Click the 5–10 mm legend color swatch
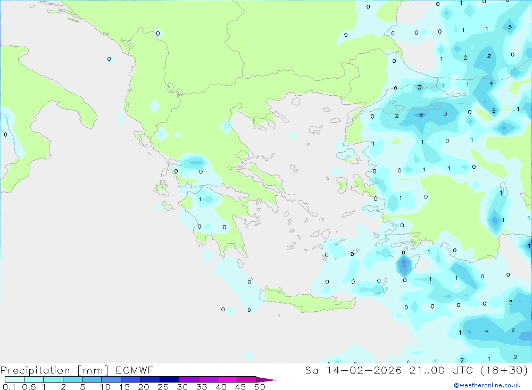532x390 pixels. tap(92, 379)
